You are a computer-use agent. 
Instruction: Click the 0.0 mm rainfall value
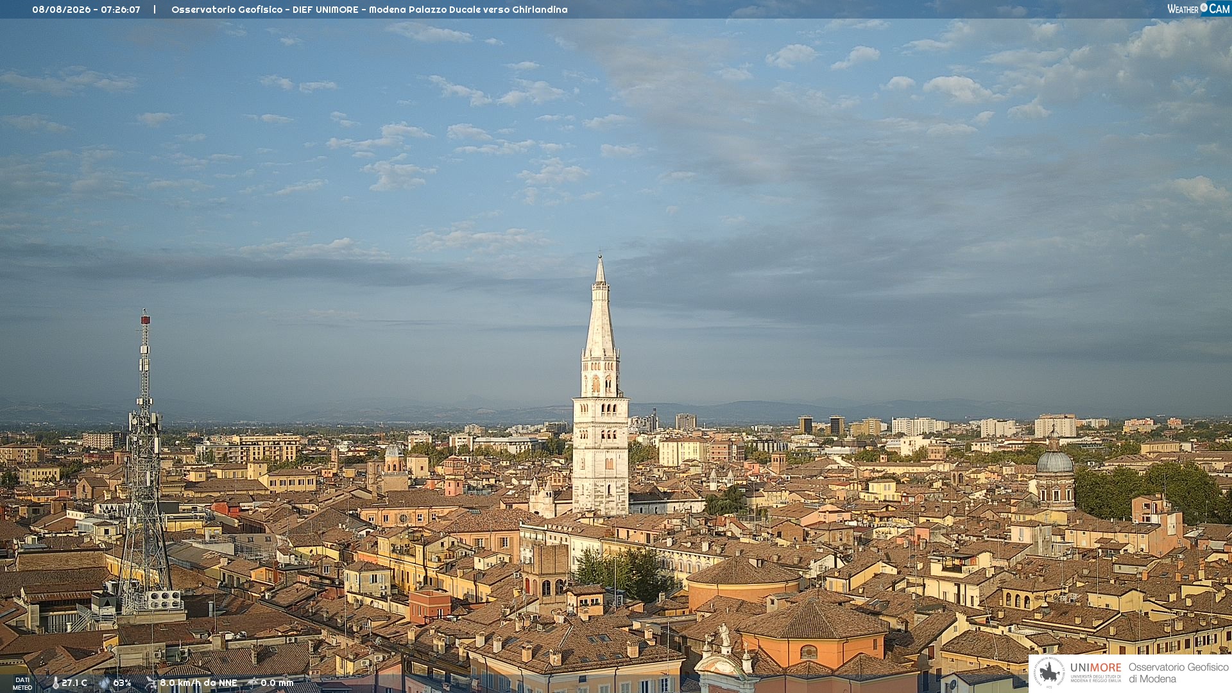point(277,683)
